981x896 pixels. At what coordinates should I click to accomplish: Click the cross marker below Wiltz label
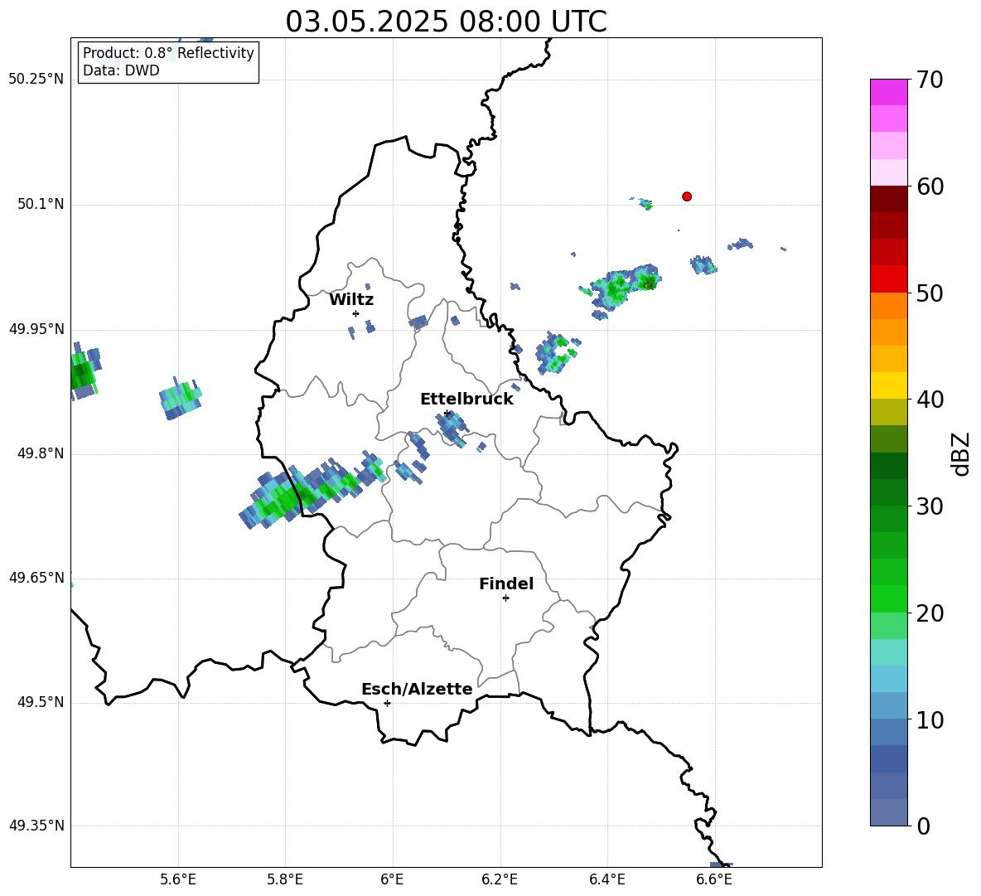click(355, 313)
